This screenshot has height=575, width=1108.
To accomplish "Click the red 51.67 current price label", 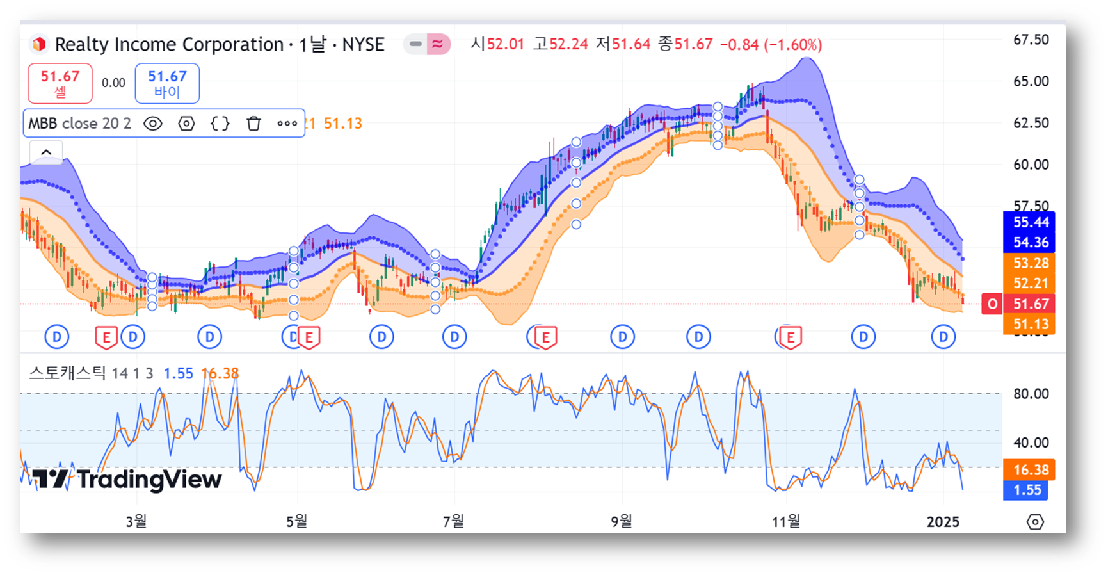I will [x=1029, y=304].
